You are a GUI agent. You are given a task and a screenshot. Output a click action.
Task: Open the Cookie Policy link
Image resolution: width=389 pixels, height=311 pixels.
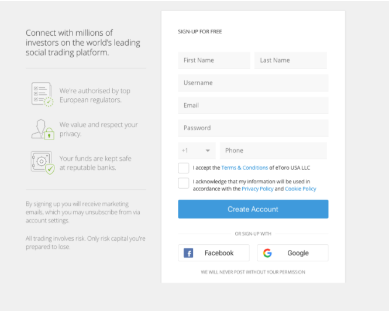pyautogui.click(x=300, y=189)
